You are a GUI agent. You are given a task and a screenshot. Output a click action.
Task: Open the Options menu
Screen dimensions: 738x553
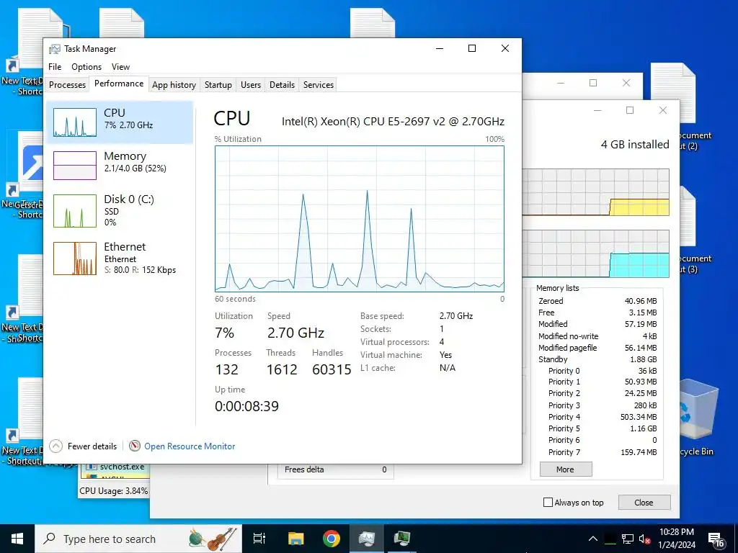tap(86, 67)
